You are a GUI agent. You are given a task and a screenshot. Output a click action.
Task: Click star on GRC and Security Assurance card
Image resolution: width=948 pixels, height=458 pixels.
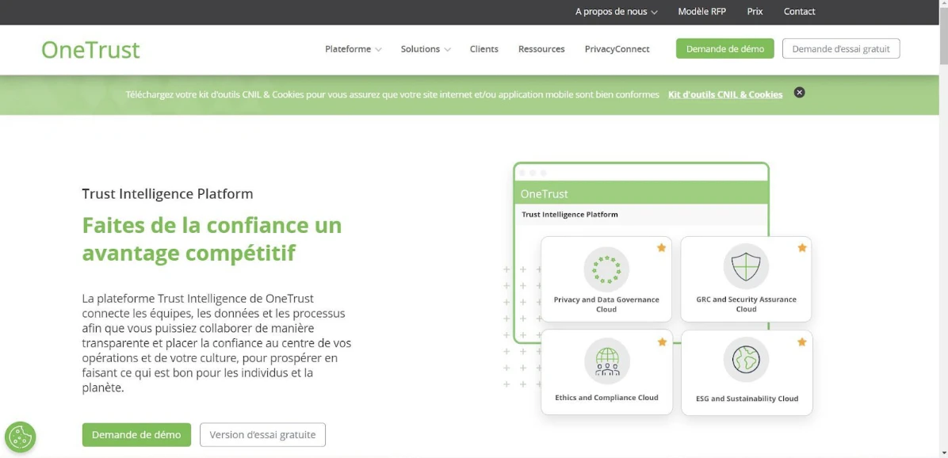pos(801,248)
